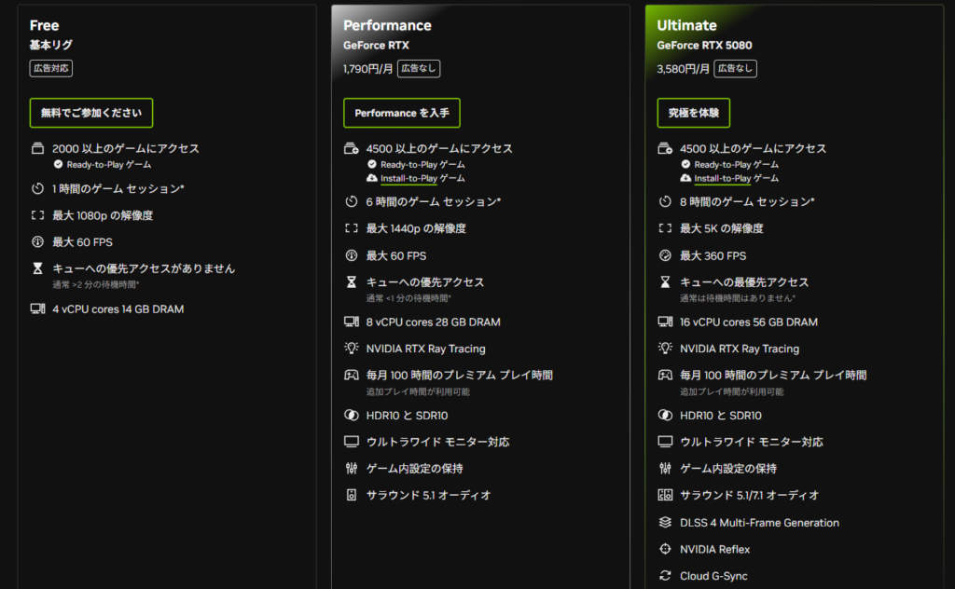Viewport: 955px width, 589px height.
Task: Click the 基本リグ subtitle in Free plan
Action: (x=50, y=45)
